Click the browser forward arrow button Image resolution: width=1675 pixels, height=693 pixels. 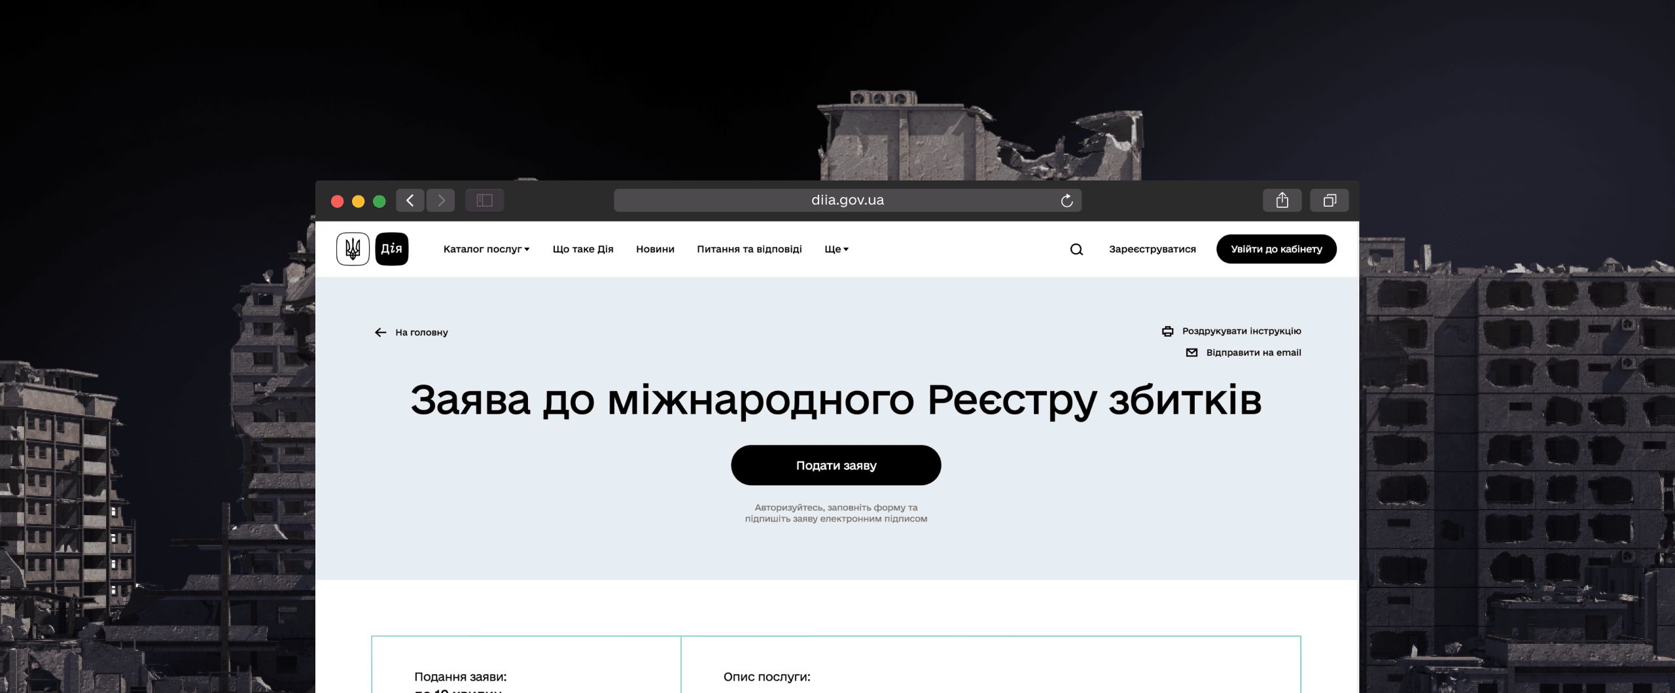click(x=441, y=201)
